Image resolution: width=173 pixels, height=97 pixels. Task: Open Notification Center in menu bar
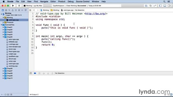click(169, 1)
